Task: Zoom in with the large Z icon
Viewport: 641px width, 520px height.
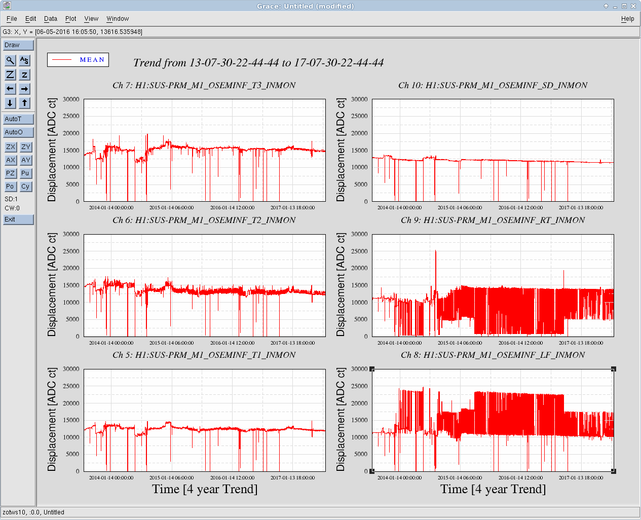Action: 10,75
